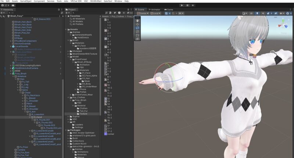Image resolution: width=294 pixels, height=158 pixels.
Task: Select the R_Hand bone in Hierarchy
Action: 37,117
